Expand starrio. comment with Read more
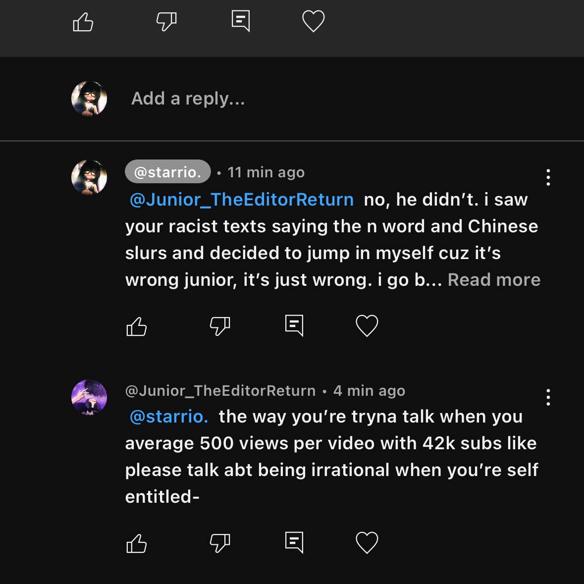584x584 pixels. click(x=494, y=280)
